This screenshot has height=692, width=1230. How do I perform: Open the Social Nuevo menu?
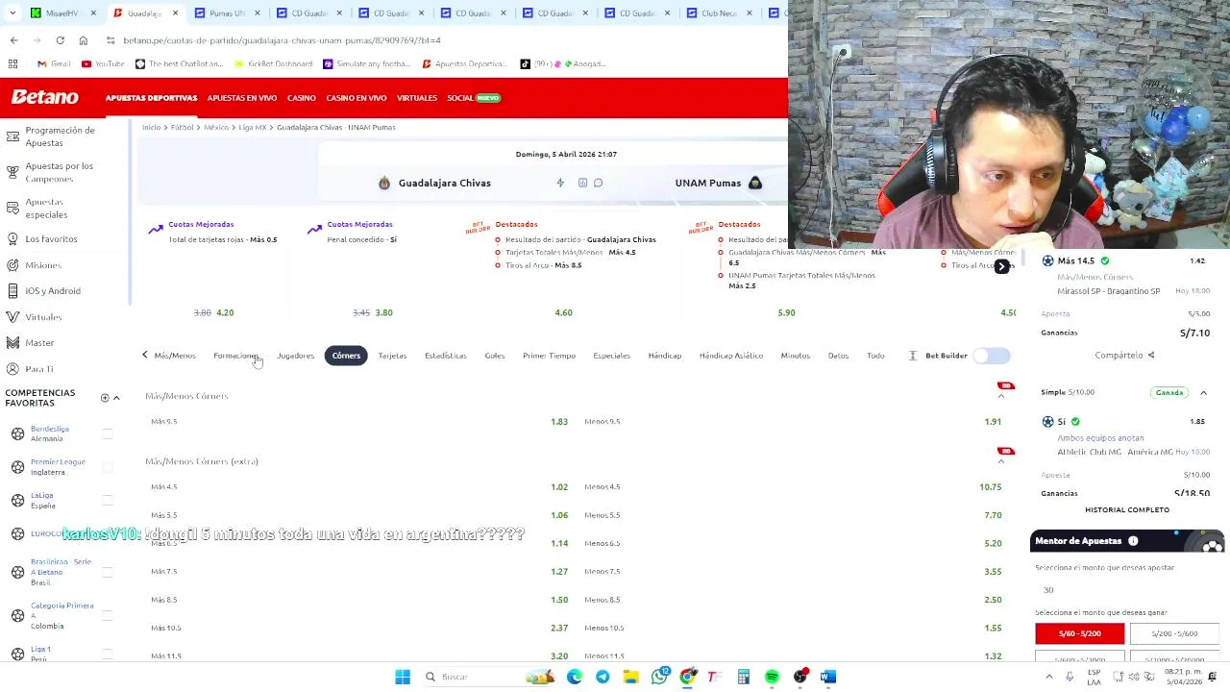pyautogui.click(x=474, y=98)
